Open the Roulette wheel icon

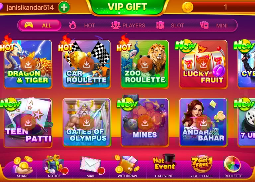[x=233, y=164]
